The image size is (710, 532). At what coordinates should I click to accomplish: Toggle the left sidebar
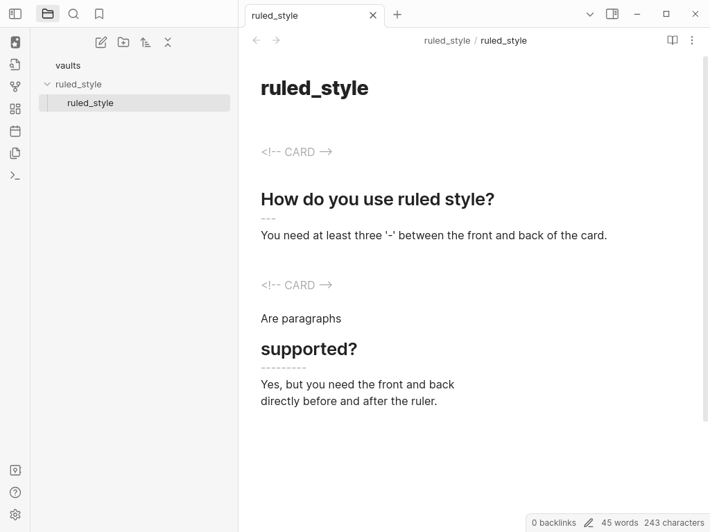pos(15,14)
